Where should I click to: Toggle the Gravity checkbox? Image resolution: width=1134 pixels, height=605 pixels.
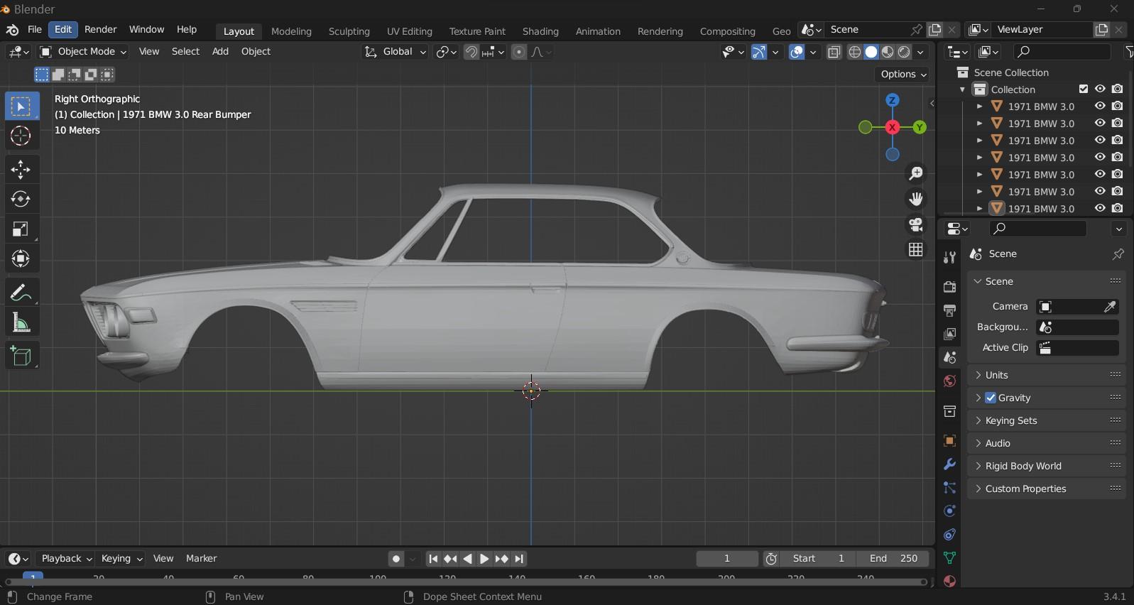click(x=991, y=398)
